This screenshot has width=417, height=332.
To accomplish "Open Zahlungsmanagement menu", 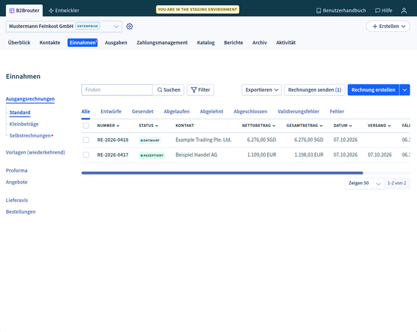I will click(x=162, y=42).
